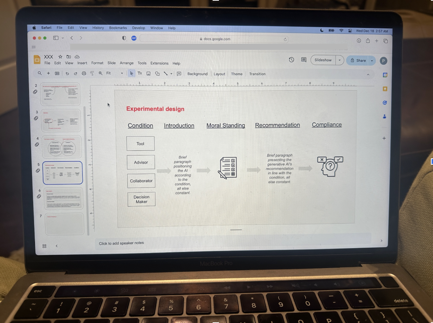This screenshot has width=433, height=323.
Task: Start the Slideshow
Action: pos(323,60)
